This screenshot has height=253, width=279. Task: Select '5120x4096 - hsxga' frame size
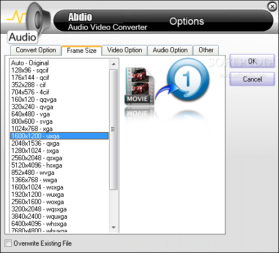click(x=59, y=165)
